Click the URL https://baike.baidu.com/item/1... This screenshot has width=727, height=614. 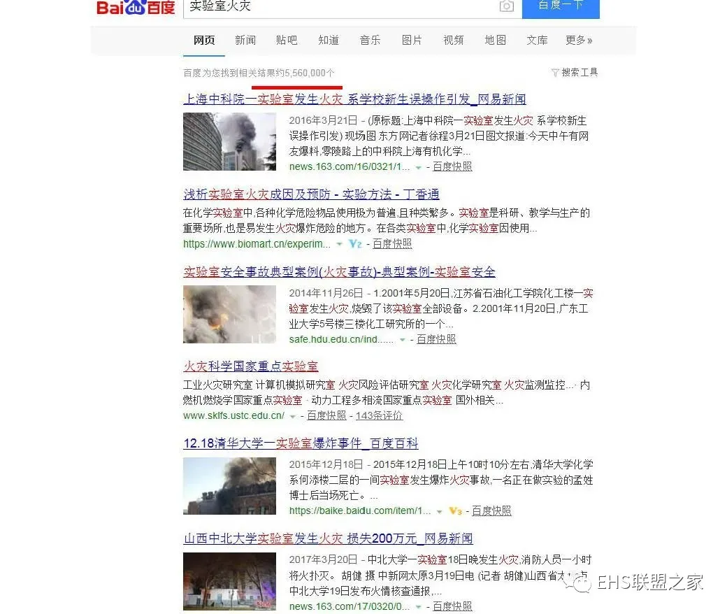(360, 511)
